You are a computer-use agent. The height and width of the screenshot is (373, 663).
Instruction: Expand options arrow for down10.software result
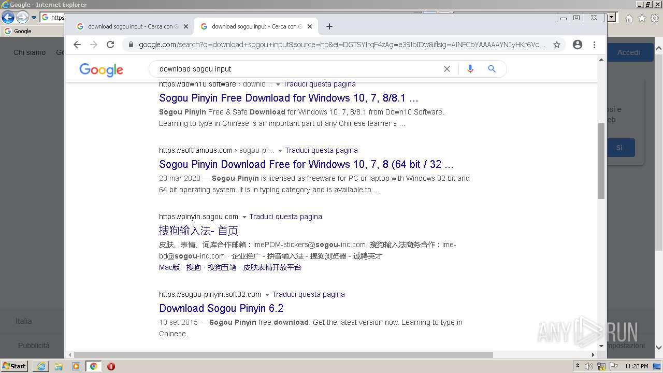278,84
